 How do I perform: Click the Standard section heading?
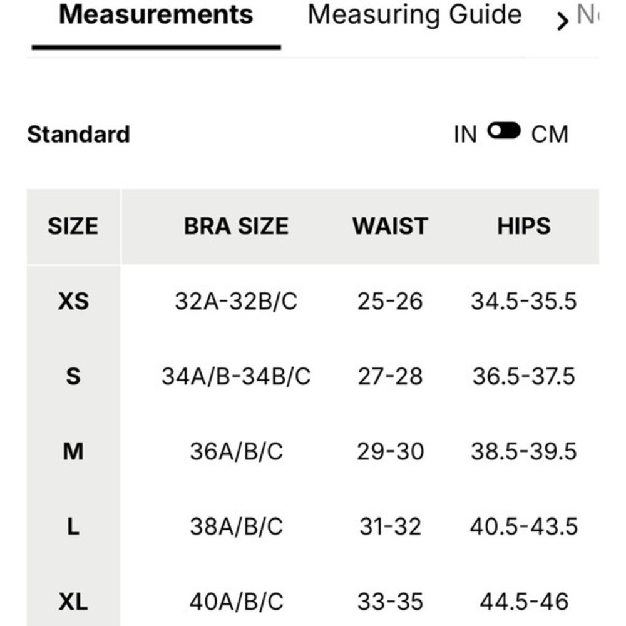click(79, 134)
